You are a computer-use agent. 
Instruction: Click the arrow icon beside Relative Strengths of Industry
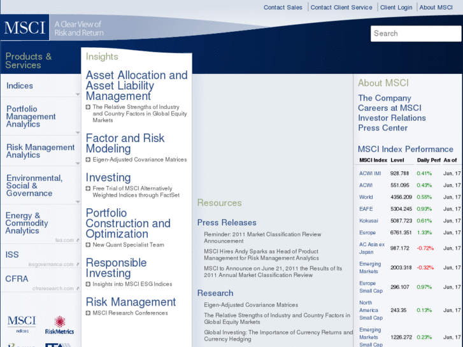pos(88,107)
